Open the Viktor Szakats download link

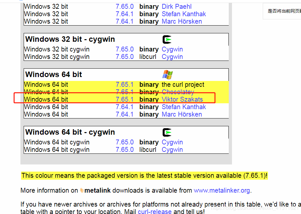coord(182,99)
